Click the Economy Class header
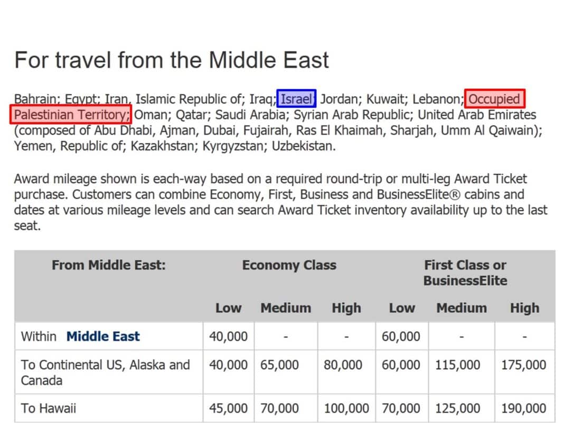This screenshot has height=423, width=564. (x=289, y=265)
